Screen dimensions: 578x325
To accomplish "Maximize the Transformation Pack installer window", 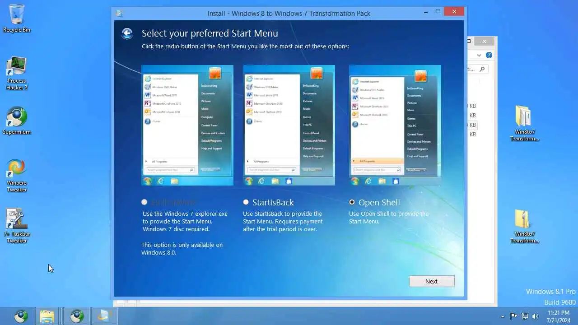I will [438, 12].
